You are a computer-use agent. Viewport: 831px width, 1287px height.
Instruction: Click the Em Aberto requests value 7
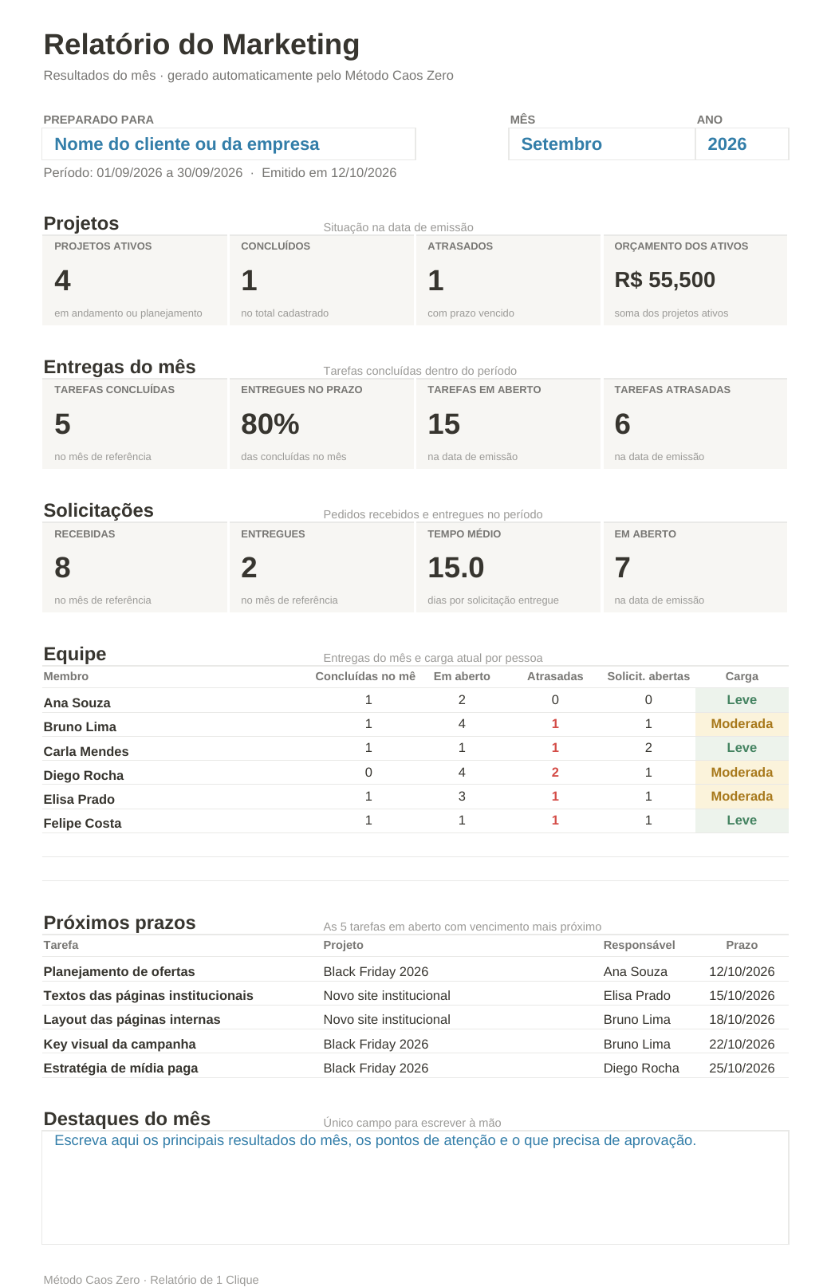coord(622,568)
